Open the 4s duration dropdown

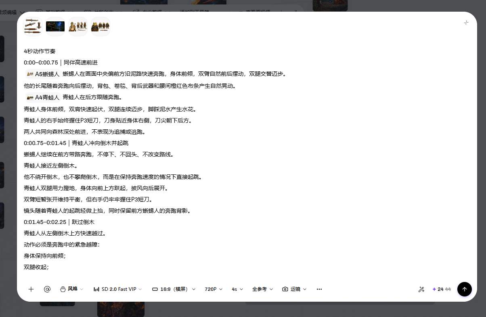pos(237,289)
